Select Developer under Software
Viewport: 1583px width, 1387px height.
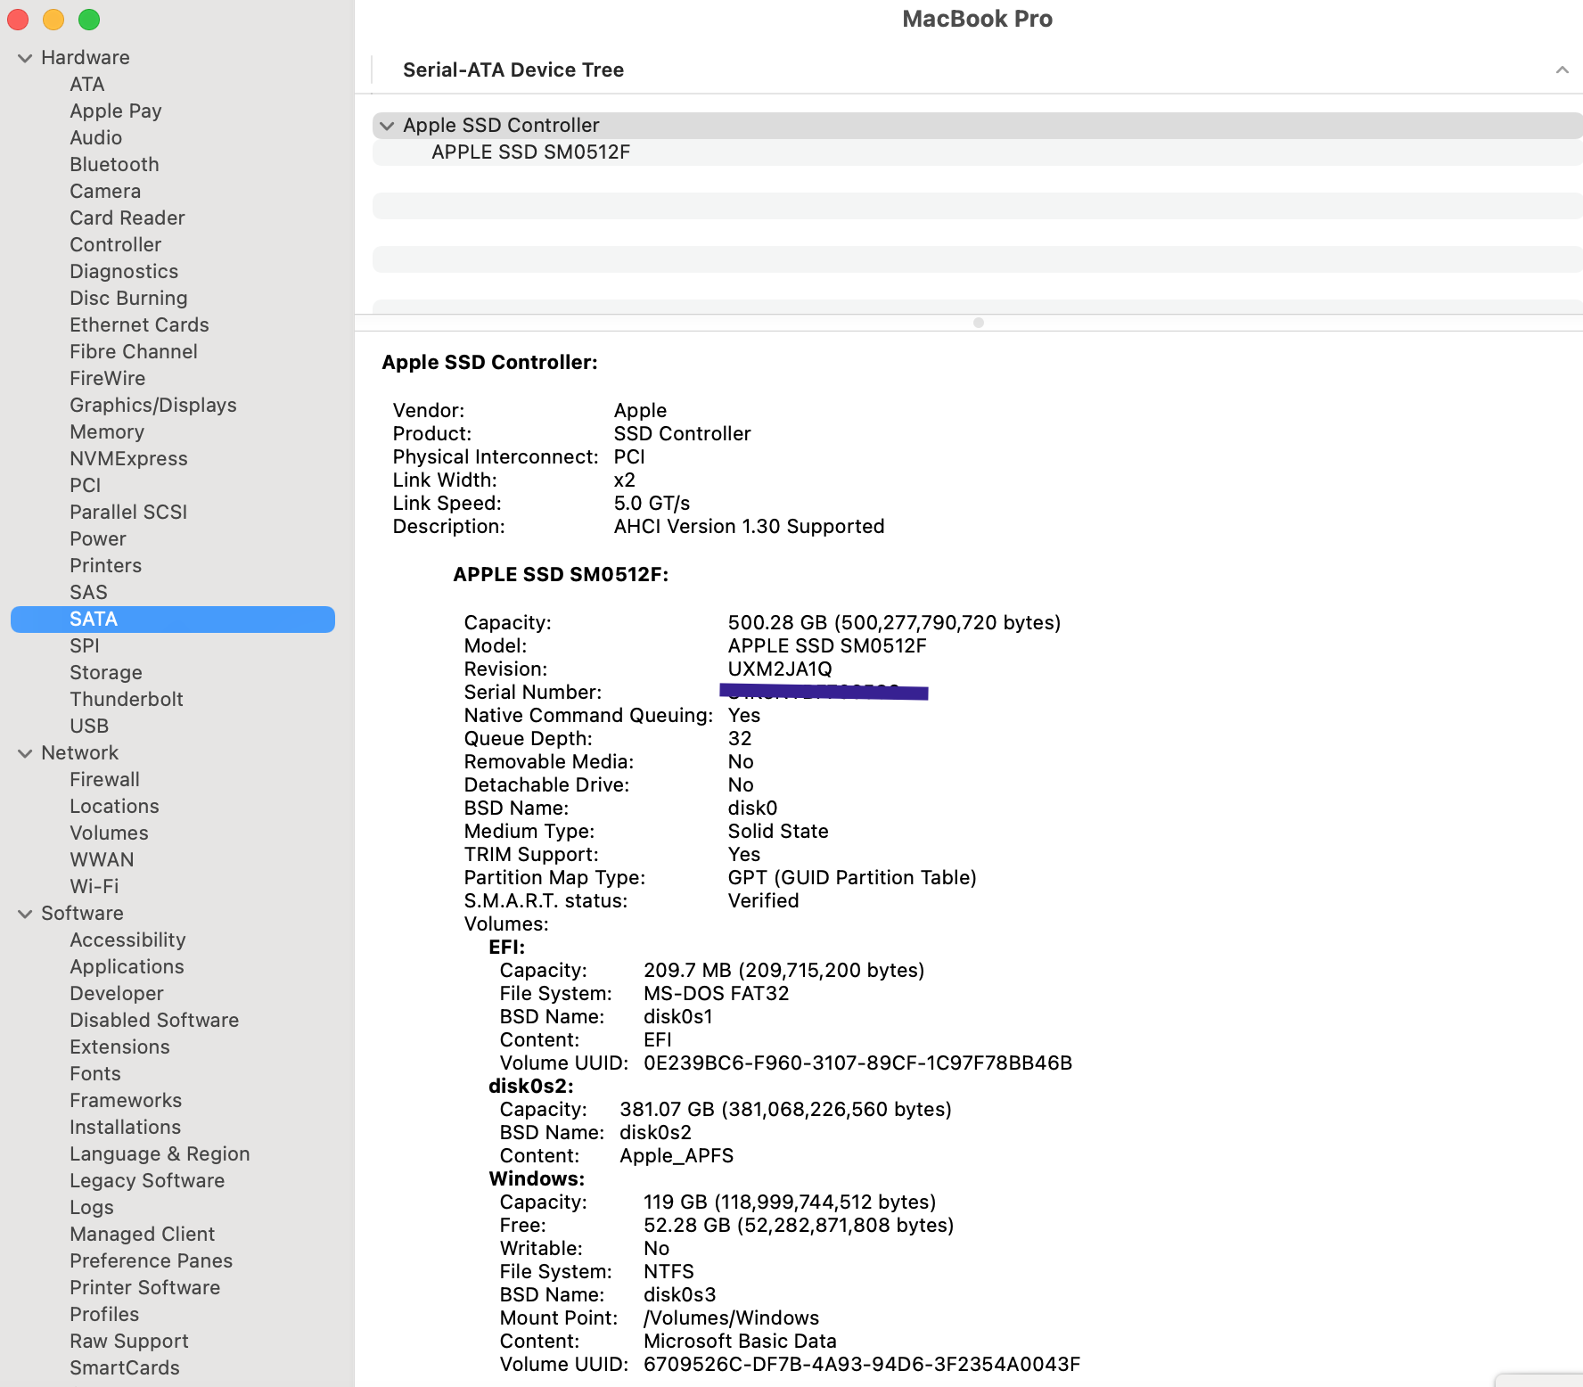[x=117, y=994]
